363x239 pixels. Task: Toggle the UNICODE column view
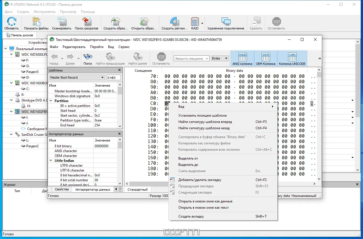tap(292, 58)
